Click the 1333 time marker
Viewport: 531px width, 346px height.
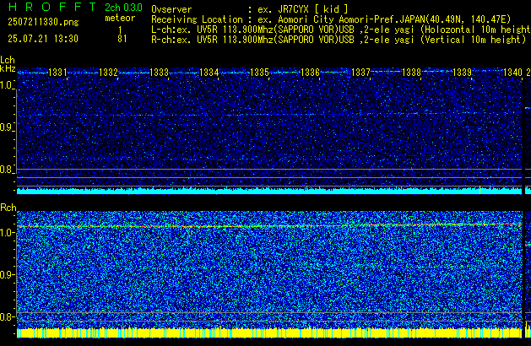coord(159,73)
